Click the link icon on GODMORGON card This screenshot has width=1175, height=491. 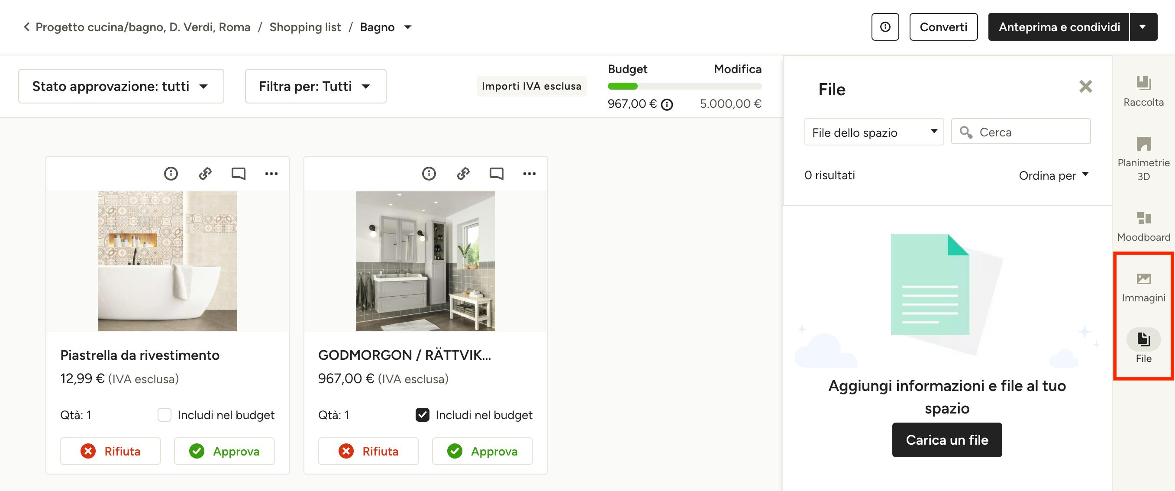(x=463, y=173)
